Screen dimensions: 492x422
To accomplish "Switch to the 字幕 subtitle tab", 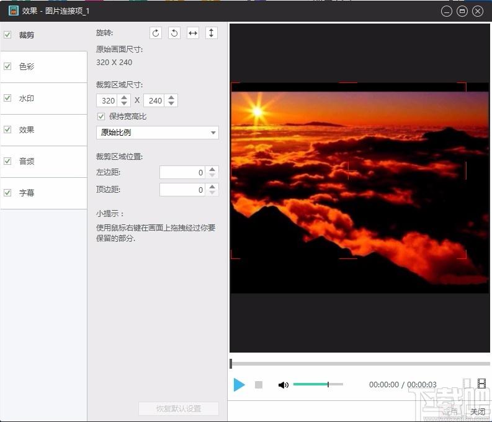I will (43, 193).
